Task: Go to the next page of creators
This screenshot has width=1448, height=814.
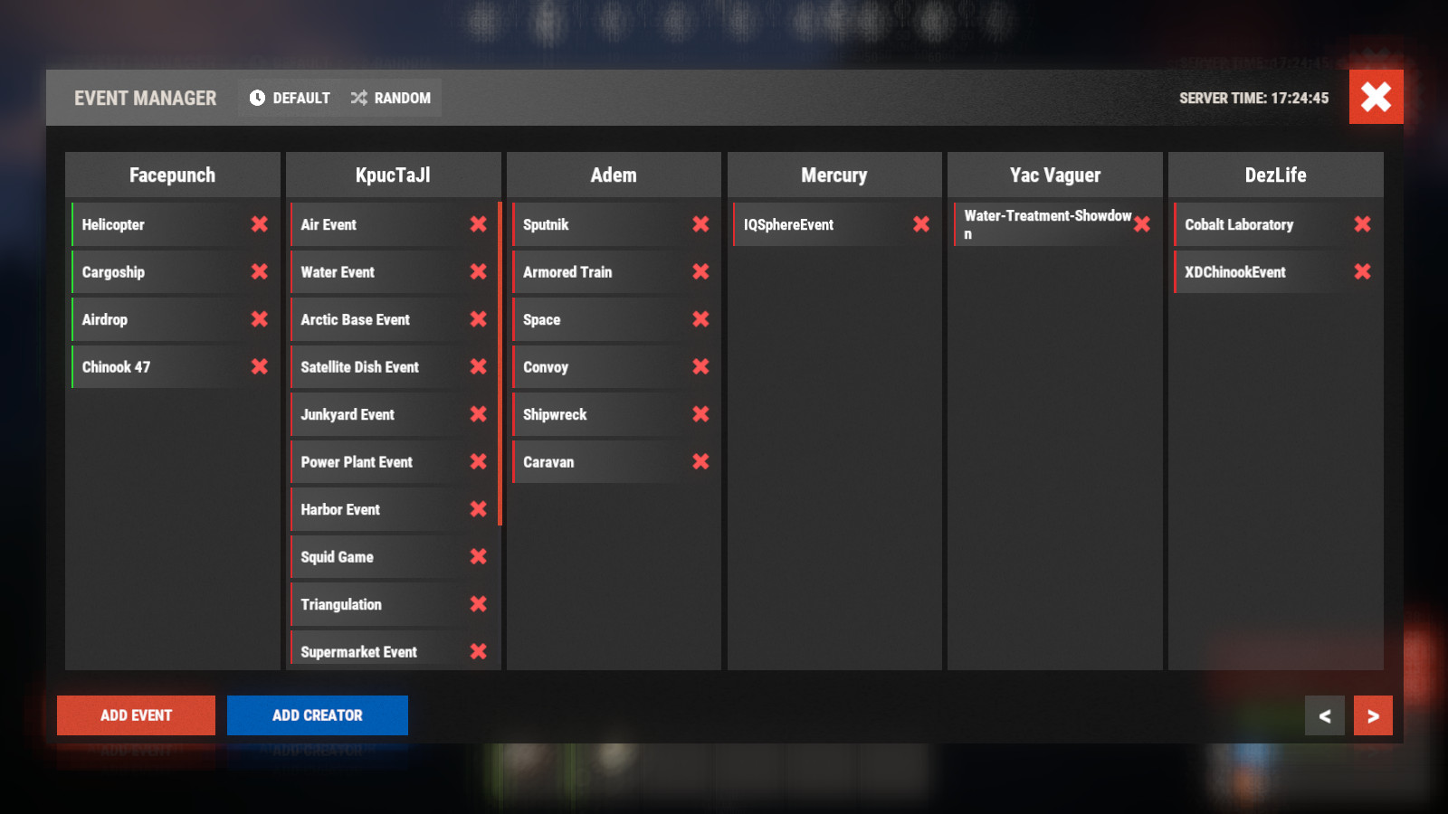Action: click(x=1373, y=716)
